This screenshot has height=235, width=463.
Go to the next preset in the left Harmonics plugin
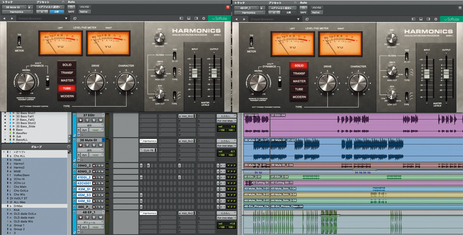pos(12,19)
